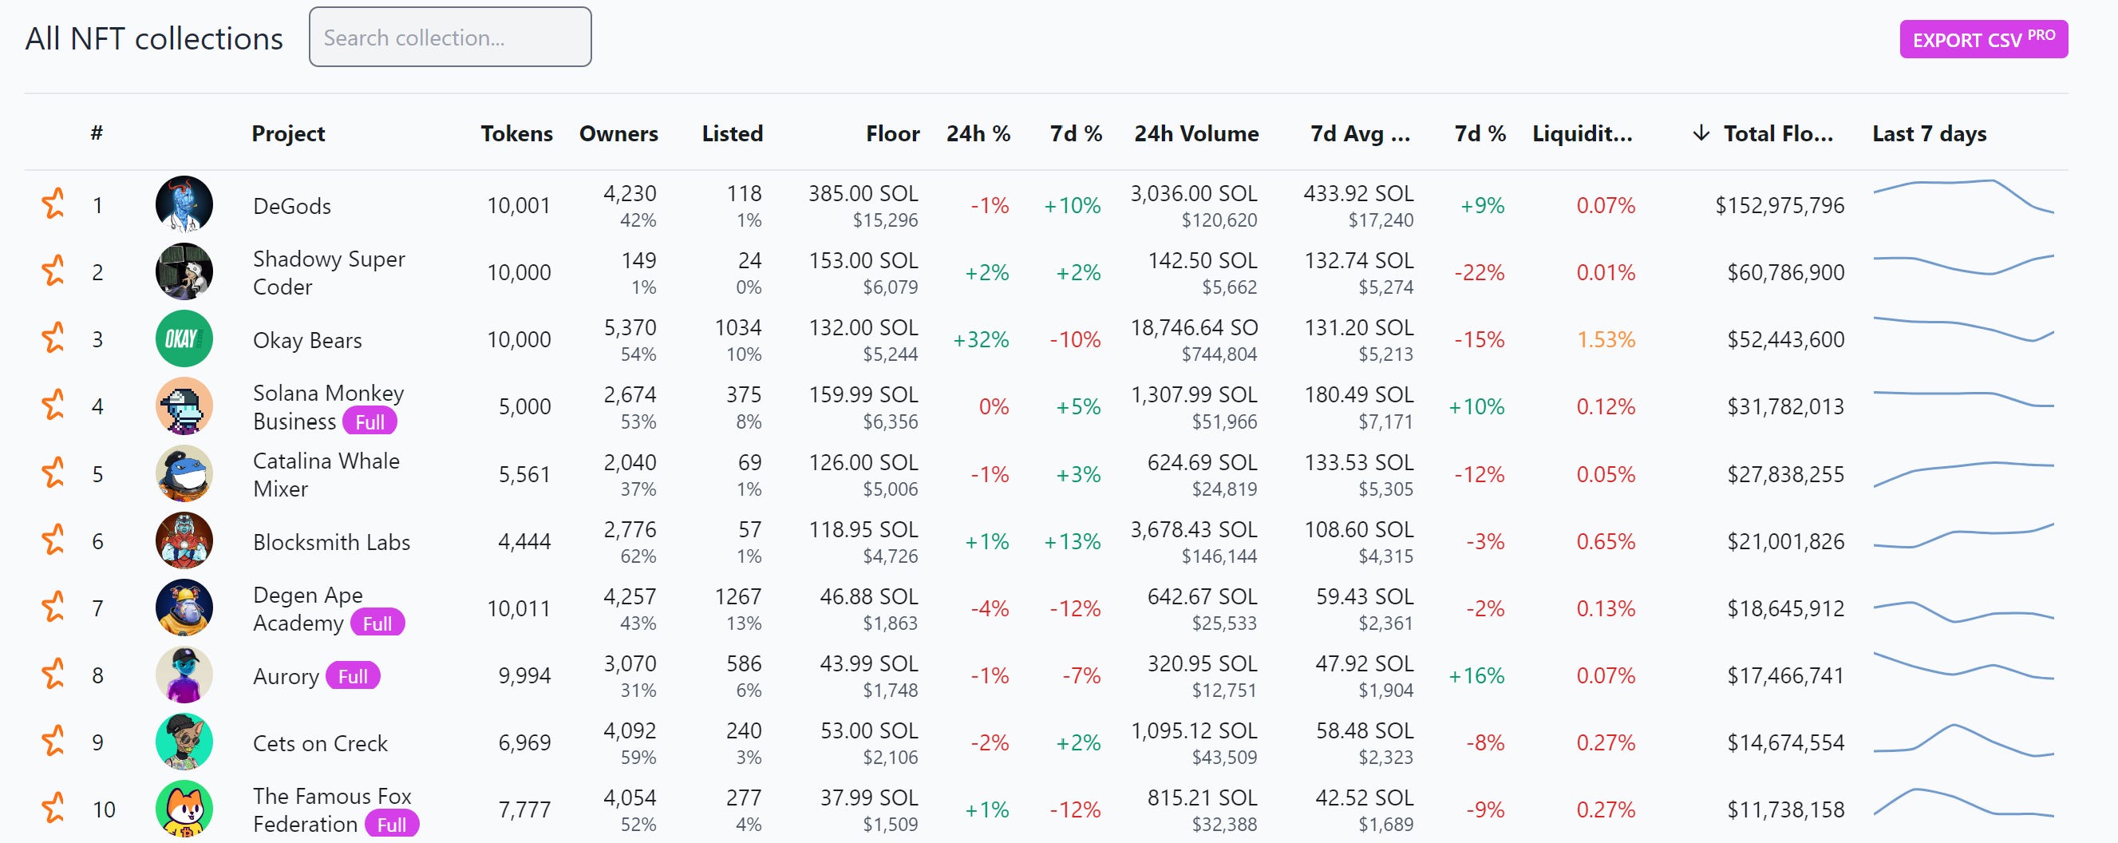Image resolution: width=2118 pixels, height=843 pixels.
Task: Sort by Listed column header
Action: [x=732, y=133]
